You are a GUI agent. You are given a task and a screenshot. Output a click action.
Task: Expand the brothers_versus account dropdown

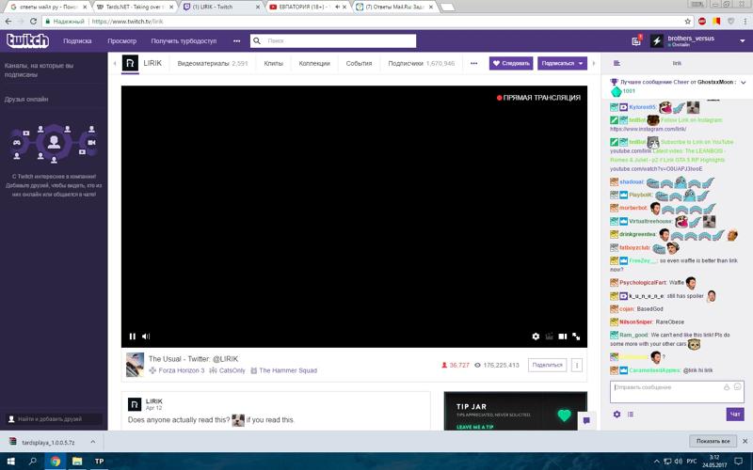[x=742, y=41]
